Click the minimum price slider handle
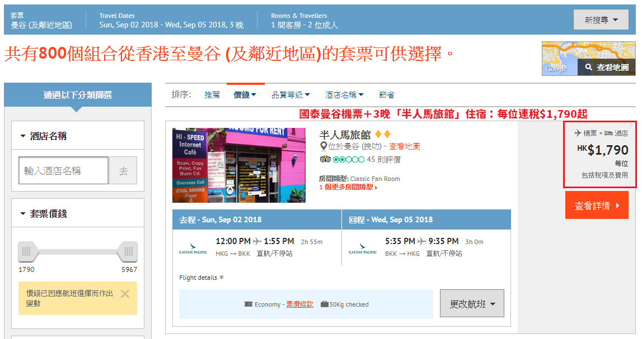This screenshot has width=642, height=339. coord(27,251)
